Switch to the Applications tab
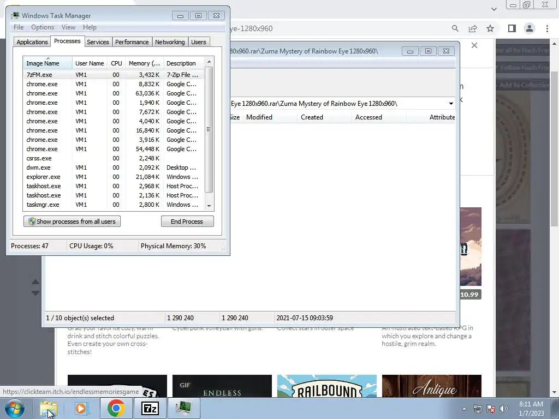This screenshot has width=559, height=419. (32, 42)
